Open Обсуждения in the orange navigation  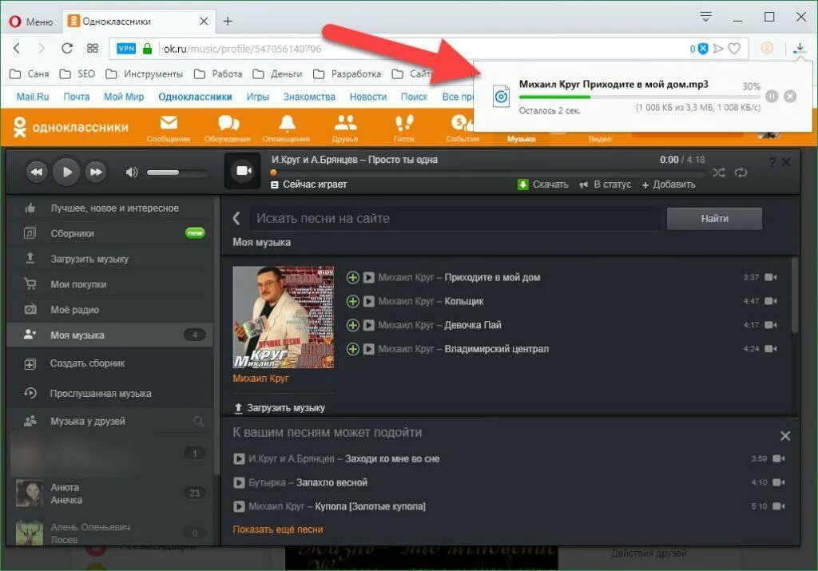(x=228, y=129)
